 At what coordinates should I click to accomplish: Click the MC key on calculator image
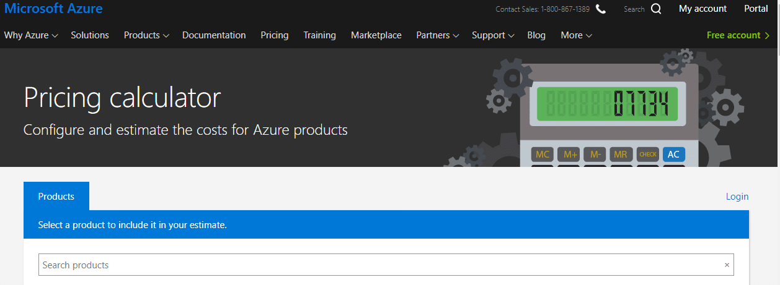pos(543,154)
